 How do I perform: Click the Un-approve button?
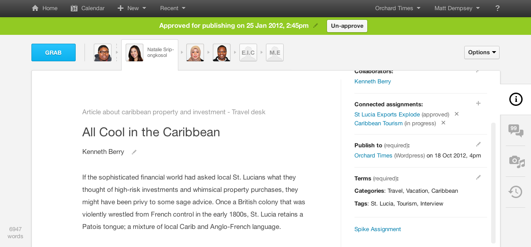347,26
